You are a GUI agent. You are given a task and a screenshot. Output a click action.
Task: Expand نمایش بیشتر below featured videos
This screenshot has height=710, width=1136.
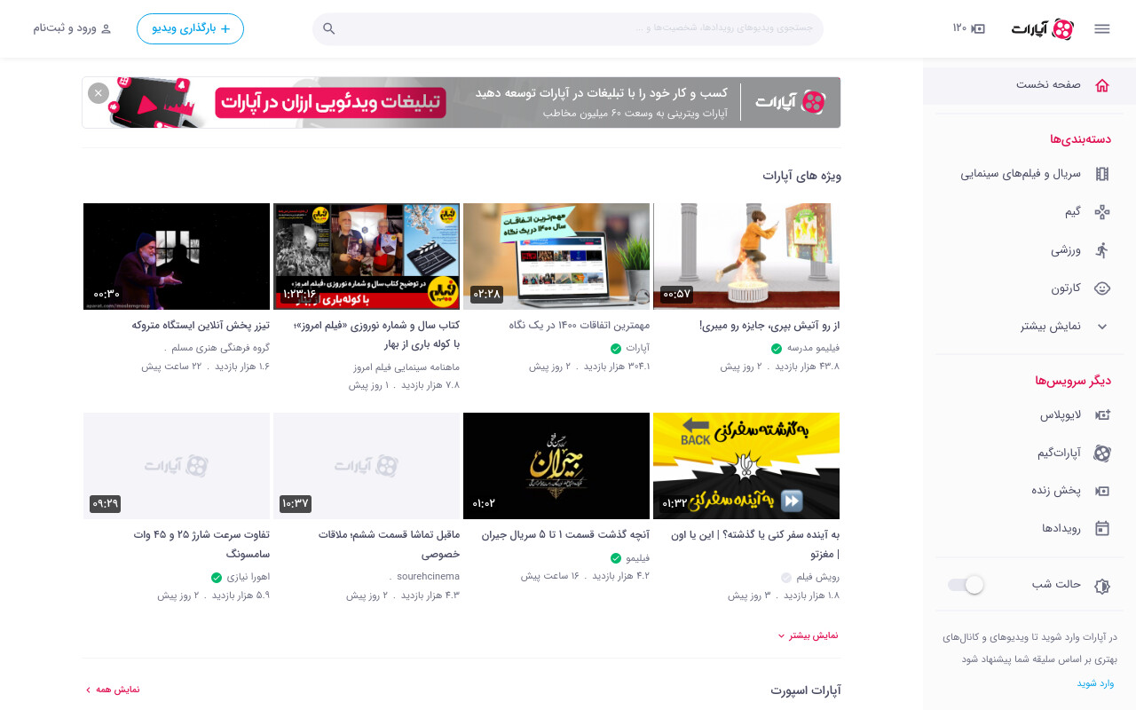coord(808,635)
